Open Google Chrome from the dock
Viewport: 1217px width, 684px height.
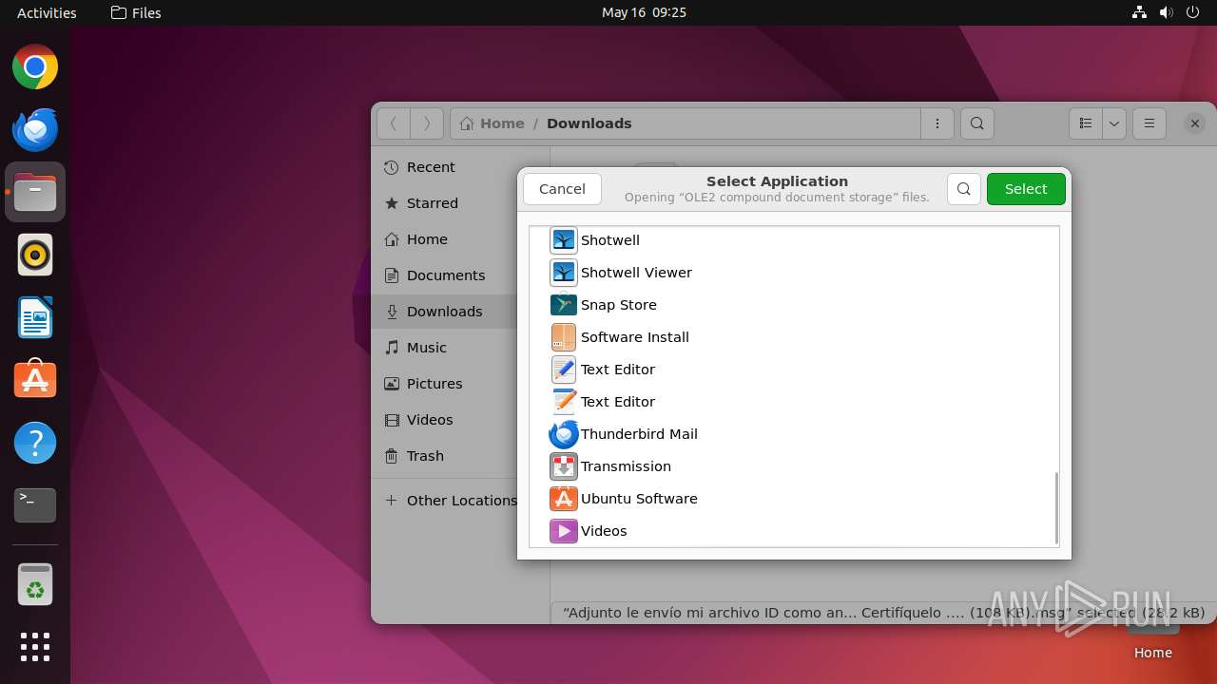point(35,67)
